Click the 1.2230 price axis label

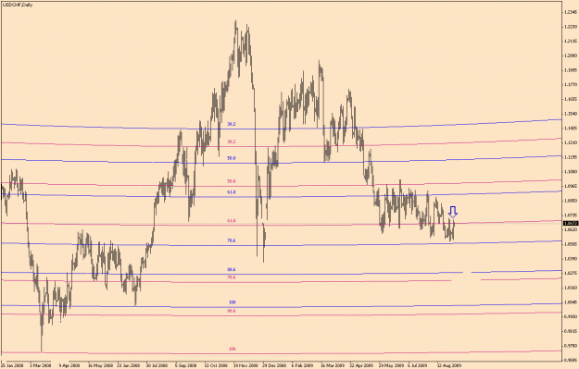point(571,27)
